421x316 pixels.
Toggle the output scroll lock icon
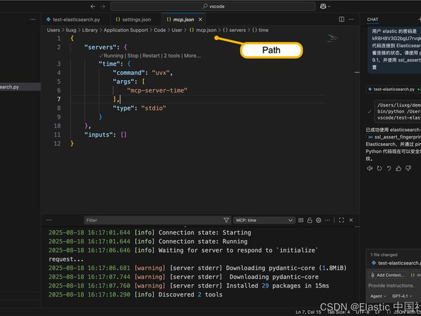click(x=309, y=220)
